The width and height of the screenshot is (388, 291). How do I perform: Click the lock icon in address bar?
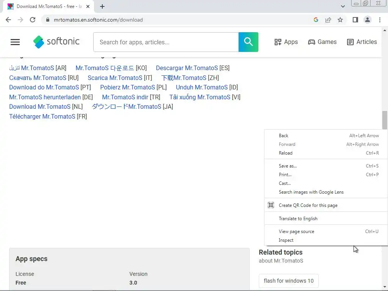pyautogui.click(x=48, y=20)
